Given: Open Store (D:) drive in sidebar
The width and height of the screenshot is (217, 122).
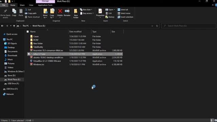Looking at the screenshot, I should pyautogui.click(x=10, y=76).
